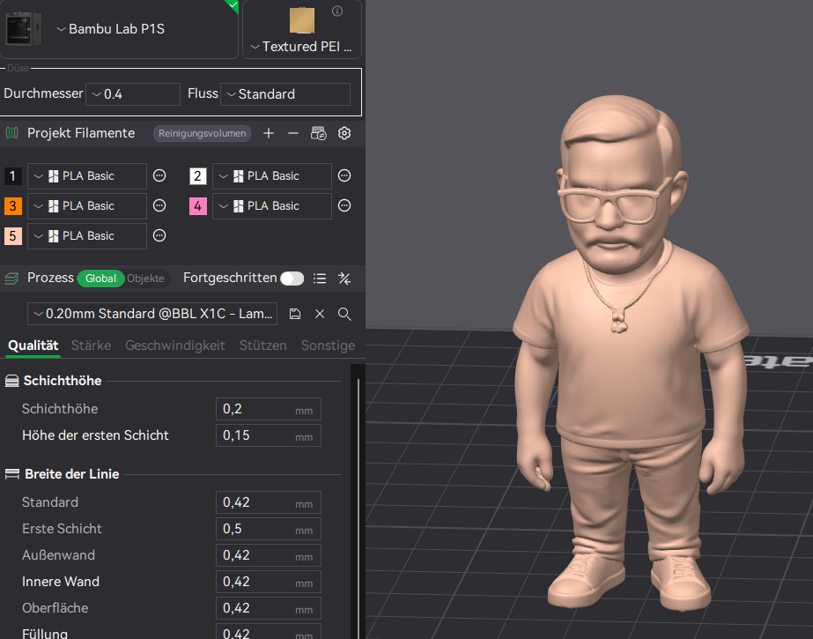Click the Schichthöhe value field

(255, 409)
